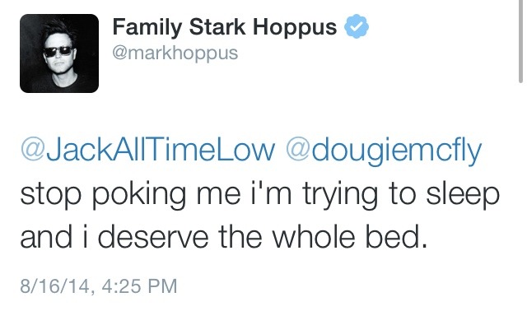The width and height of the screenshot is (527, 311).
Task: Click the sunglasses in the avatar photo
Action: tap(58, 51)
